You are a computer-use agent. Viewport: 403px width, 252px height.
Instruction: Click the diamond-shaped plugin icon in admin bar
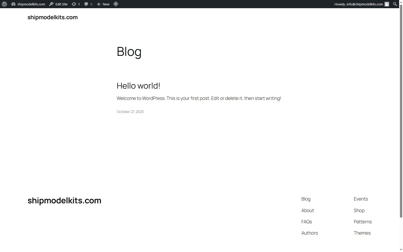[116, 4]
